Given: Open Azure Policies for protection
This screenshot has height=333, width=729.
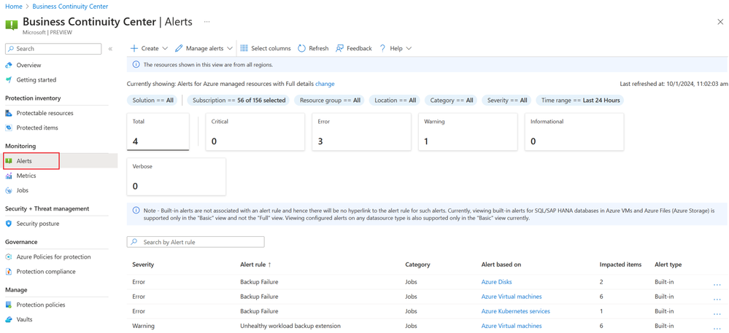Looking at the screenshot, I should tap(53, 256).
